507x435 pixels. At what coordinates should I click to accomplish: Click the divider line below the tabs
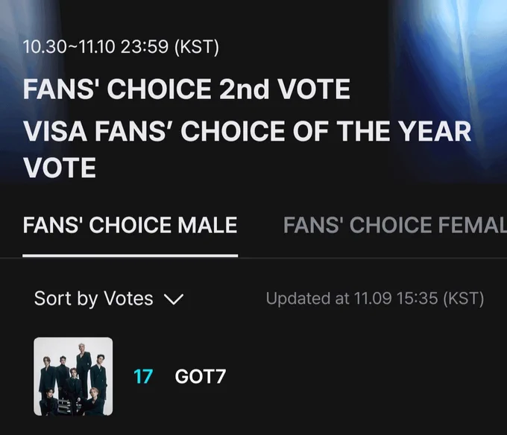[x=373, y=257]
